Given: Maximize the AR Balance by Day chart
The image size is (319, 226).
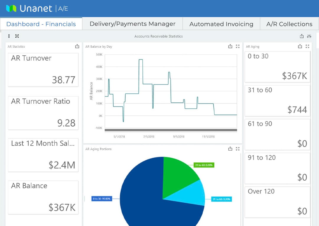Looking at the screenshot, I should (237, 46).
